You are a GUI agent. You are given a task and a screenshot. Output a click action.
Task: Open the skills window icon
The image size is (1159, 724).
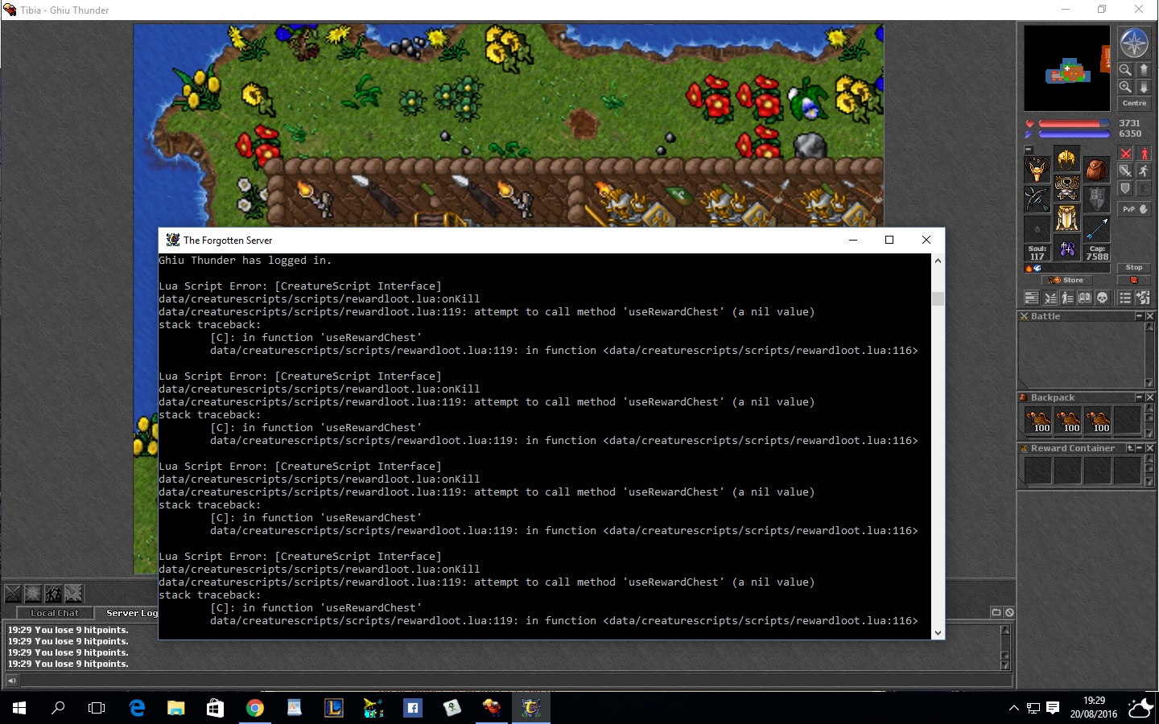1031,298
